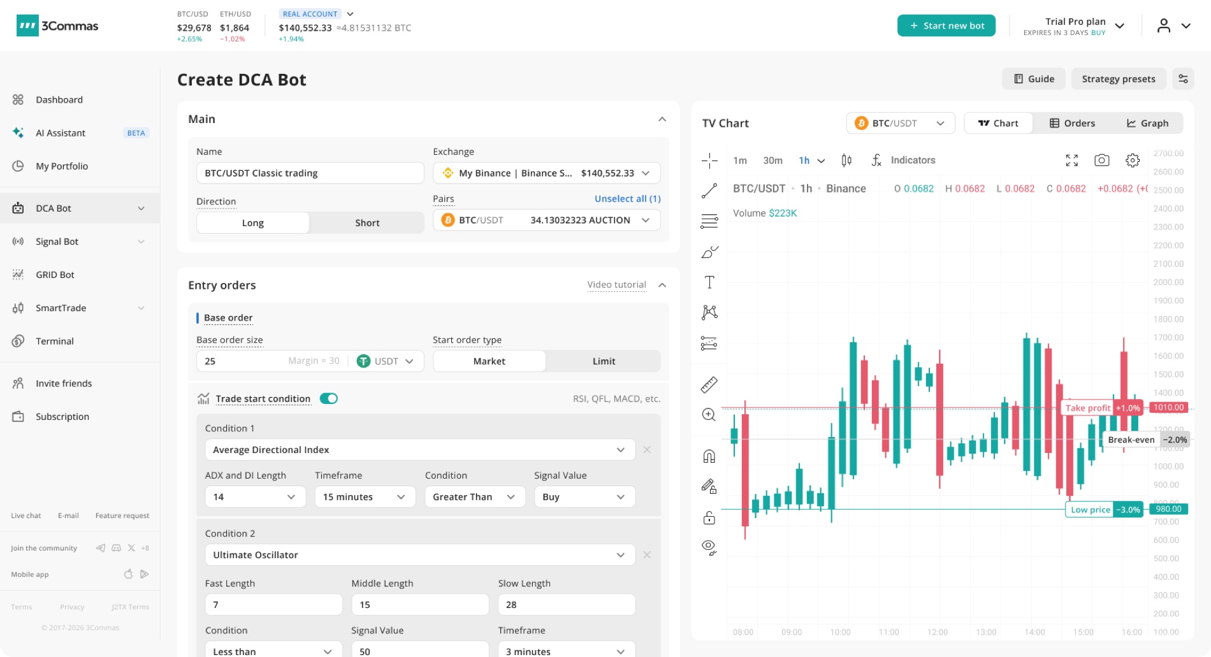Lock all drawing tools on chart
This screenshot has width=1211, height=657.
coord(709,517)
